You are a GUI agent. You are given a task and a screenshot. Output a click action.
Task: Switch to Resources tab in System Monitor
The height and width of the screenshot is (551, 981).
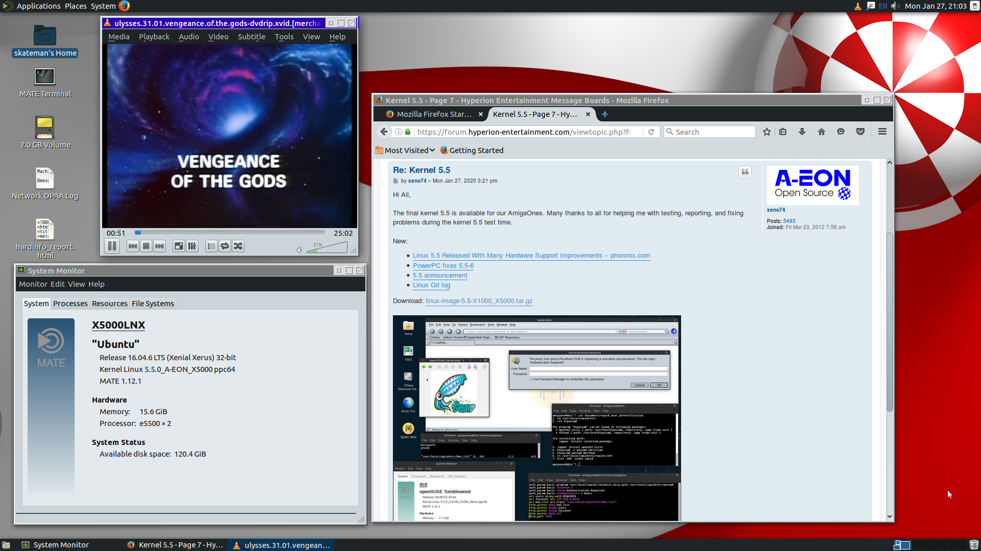110,304
